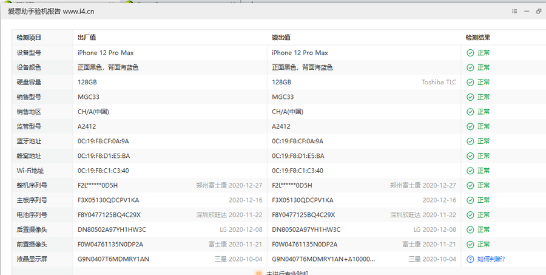
Task: Click the 检测项目 column header
Action: tap(29, 38)
